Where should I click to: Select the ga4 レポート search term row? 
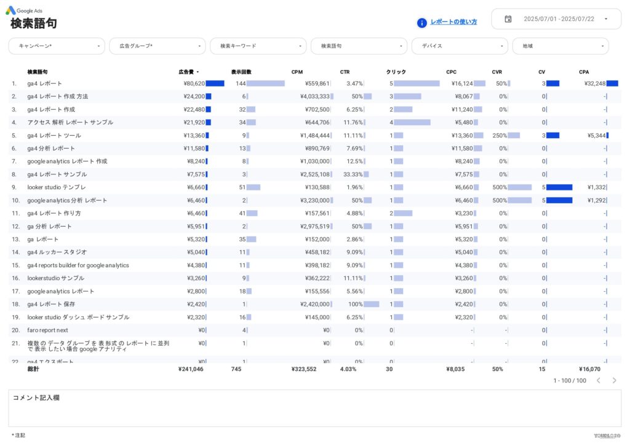coord(46,84)
